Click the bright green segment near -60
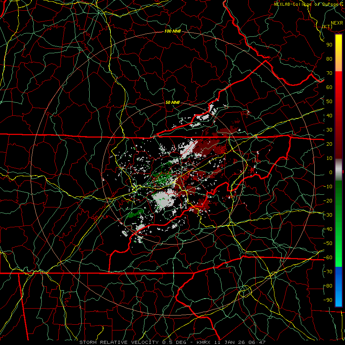The width and height of the screenshot is (345, 345). point(338,258)
